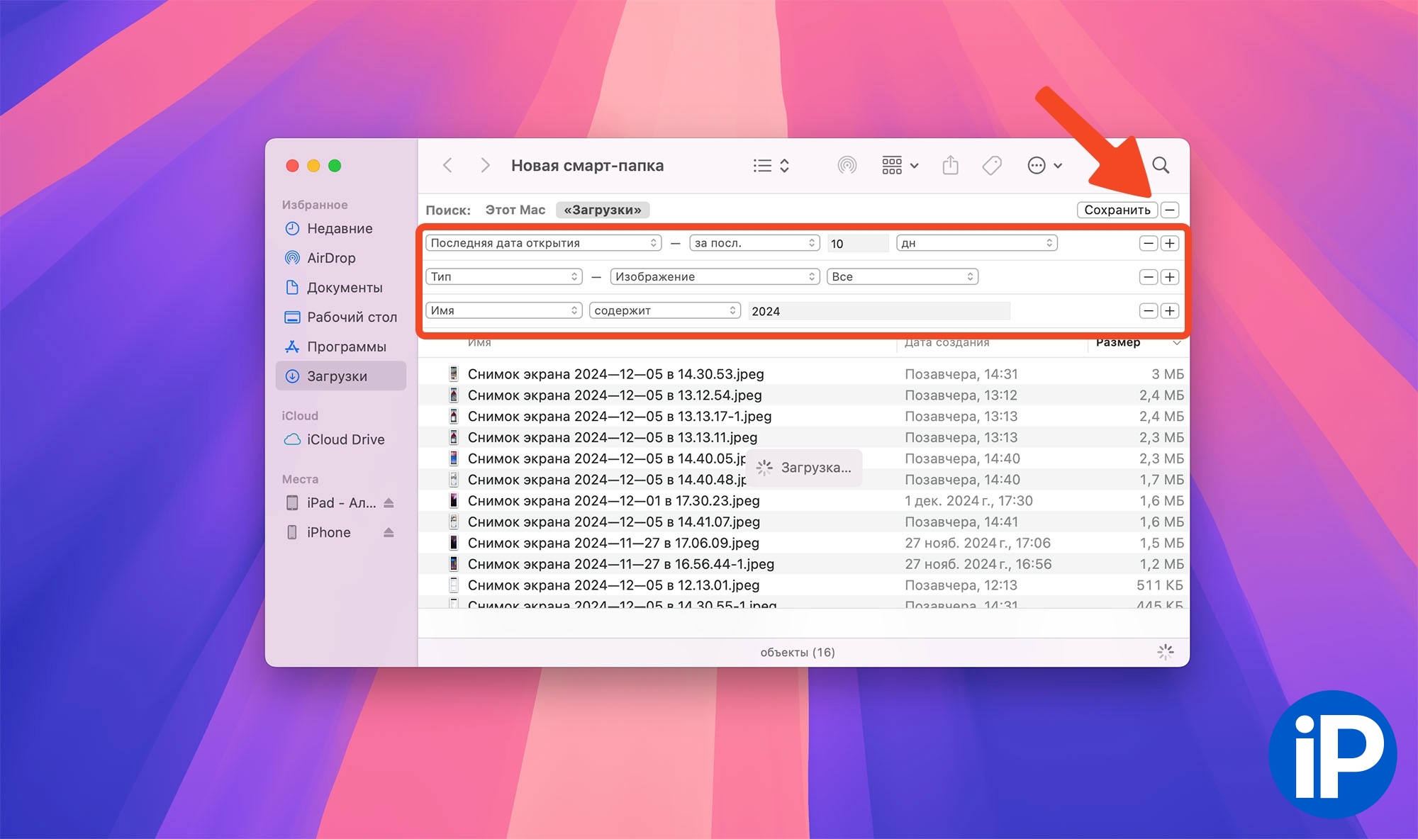Click the Сохранить button
This screenshot has width=1418, height=839.
(x=1117, y=210)
